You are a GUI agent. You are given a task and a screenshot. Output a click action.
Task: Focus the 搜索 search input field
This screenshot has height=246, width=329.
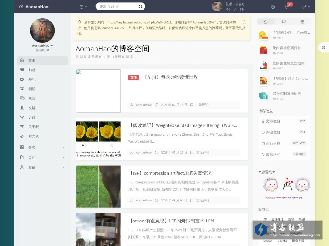117,7
